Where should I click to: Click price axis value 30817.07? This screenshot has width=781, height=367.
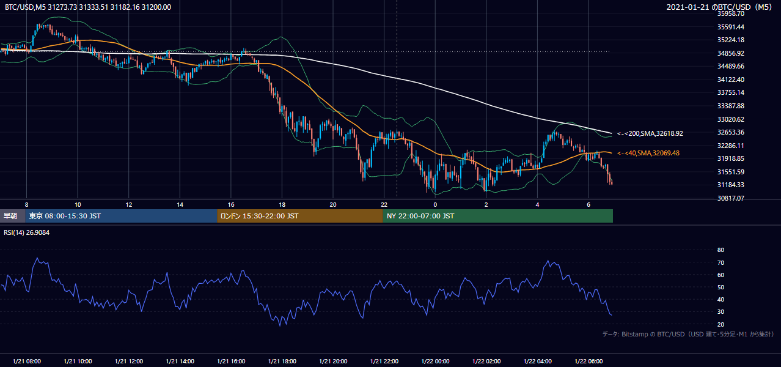click(730, 198)
